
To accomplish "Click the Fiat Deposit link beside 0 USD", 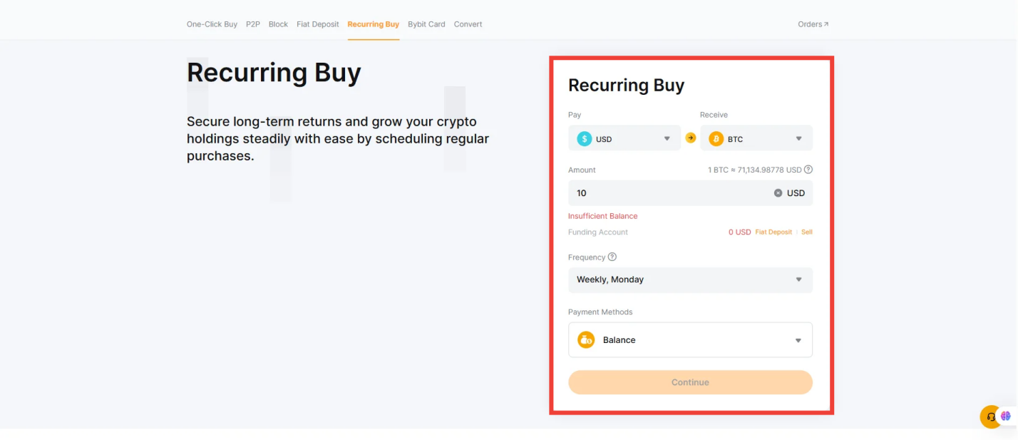I will pyautogui.click(x=773, y=232).
